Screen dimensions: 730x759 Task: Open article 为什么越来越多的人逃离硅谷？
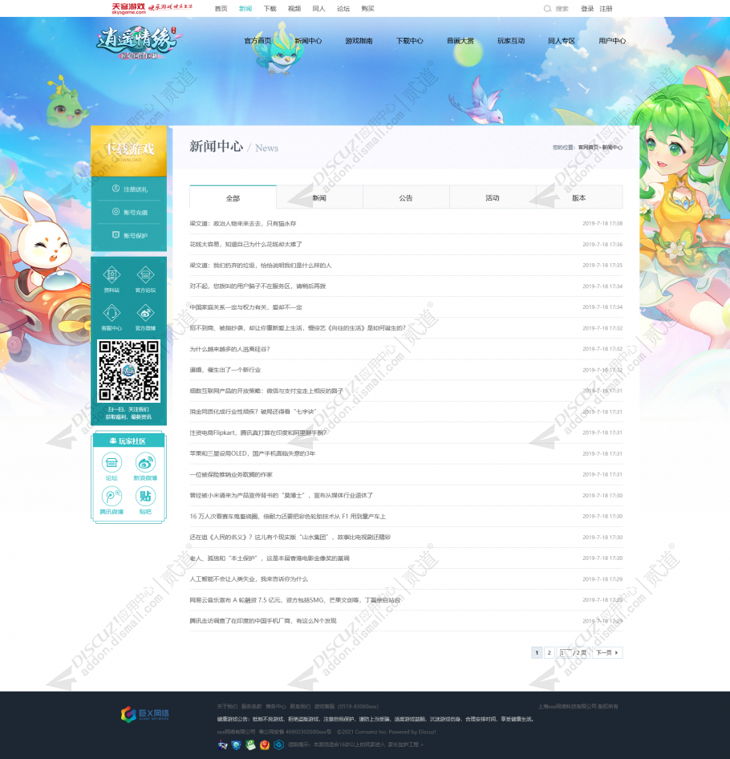click(x=230, y=349)
